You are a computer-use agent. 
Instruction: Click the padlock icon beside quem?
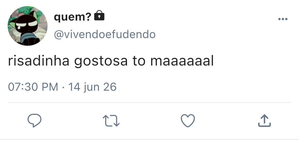99,15
